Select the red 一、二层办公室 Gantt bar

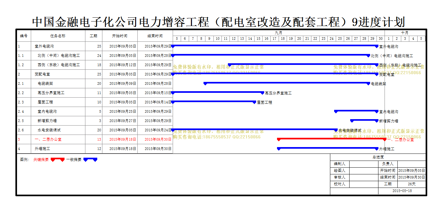[x=332, y=139]
